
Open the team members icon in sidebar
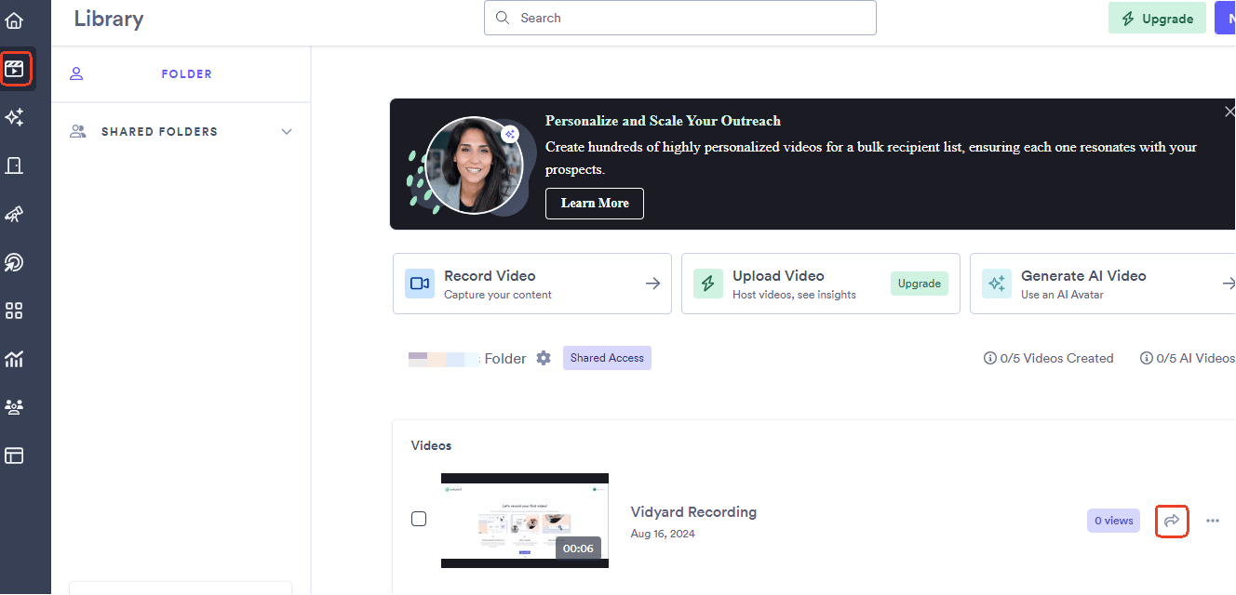[x=14, y=407]
